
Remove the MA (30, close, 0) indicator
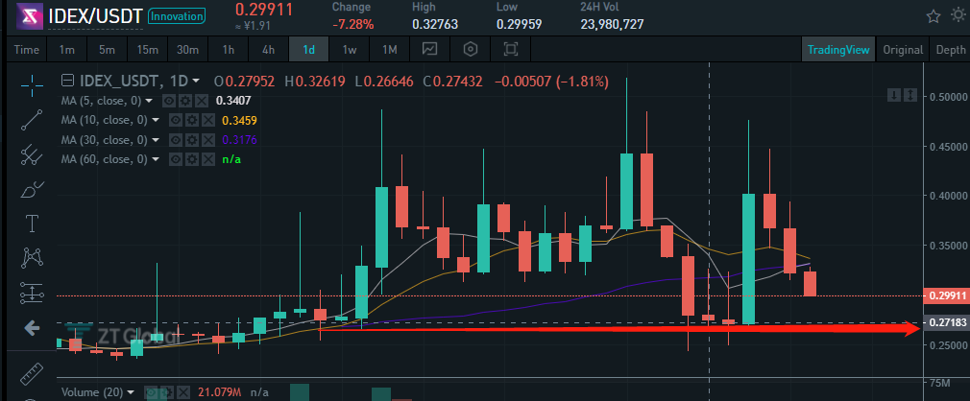pos(209,140)
